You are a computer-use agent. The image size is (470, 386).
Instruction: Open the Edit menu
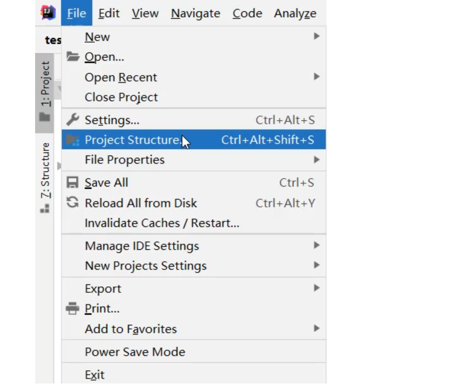108,13
